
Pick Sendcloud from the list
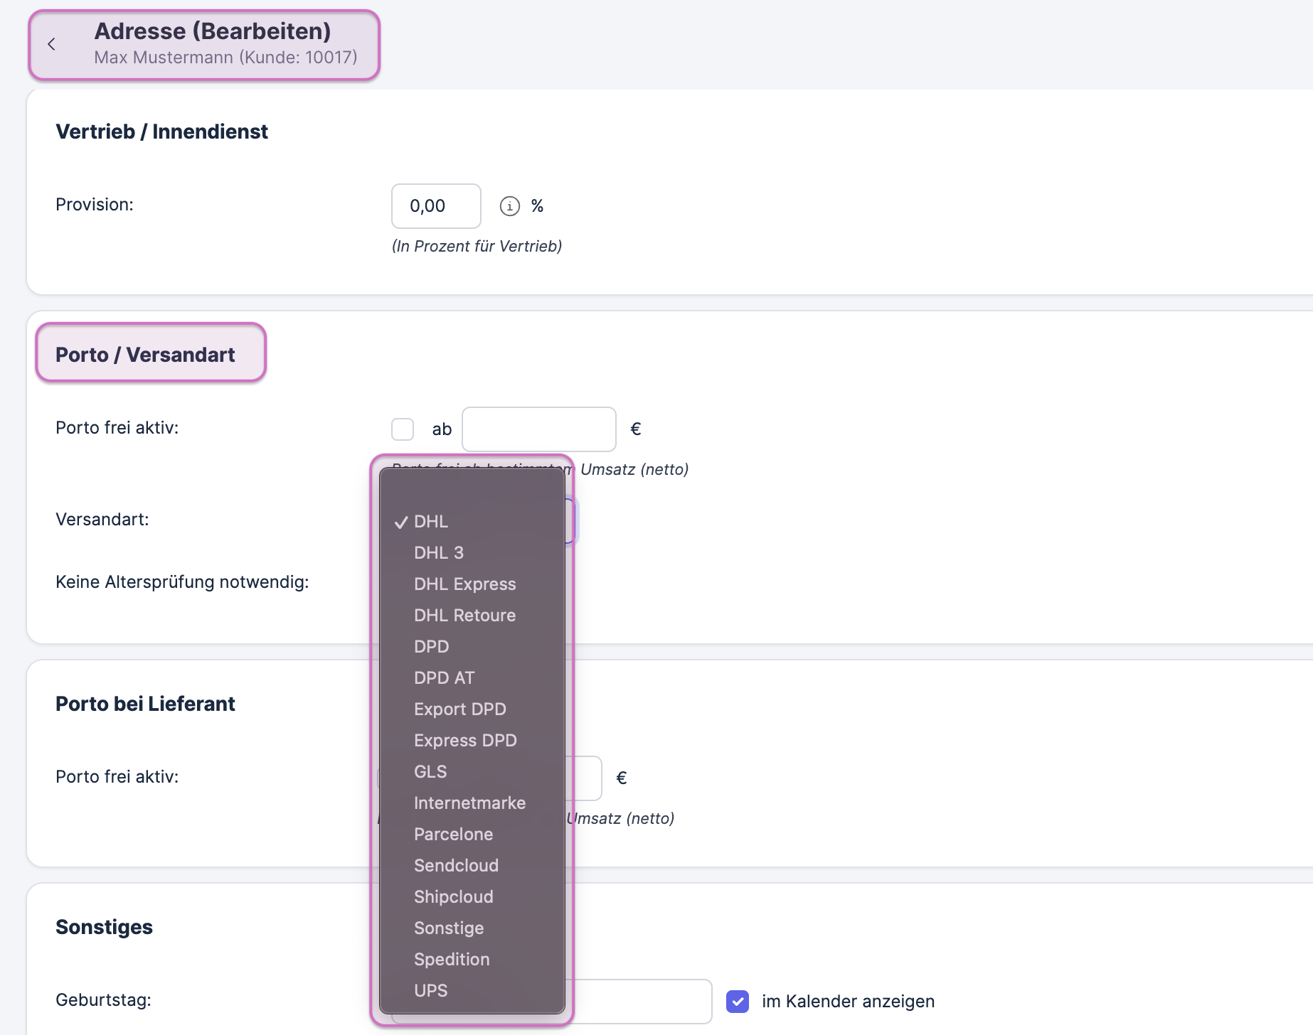456,866
